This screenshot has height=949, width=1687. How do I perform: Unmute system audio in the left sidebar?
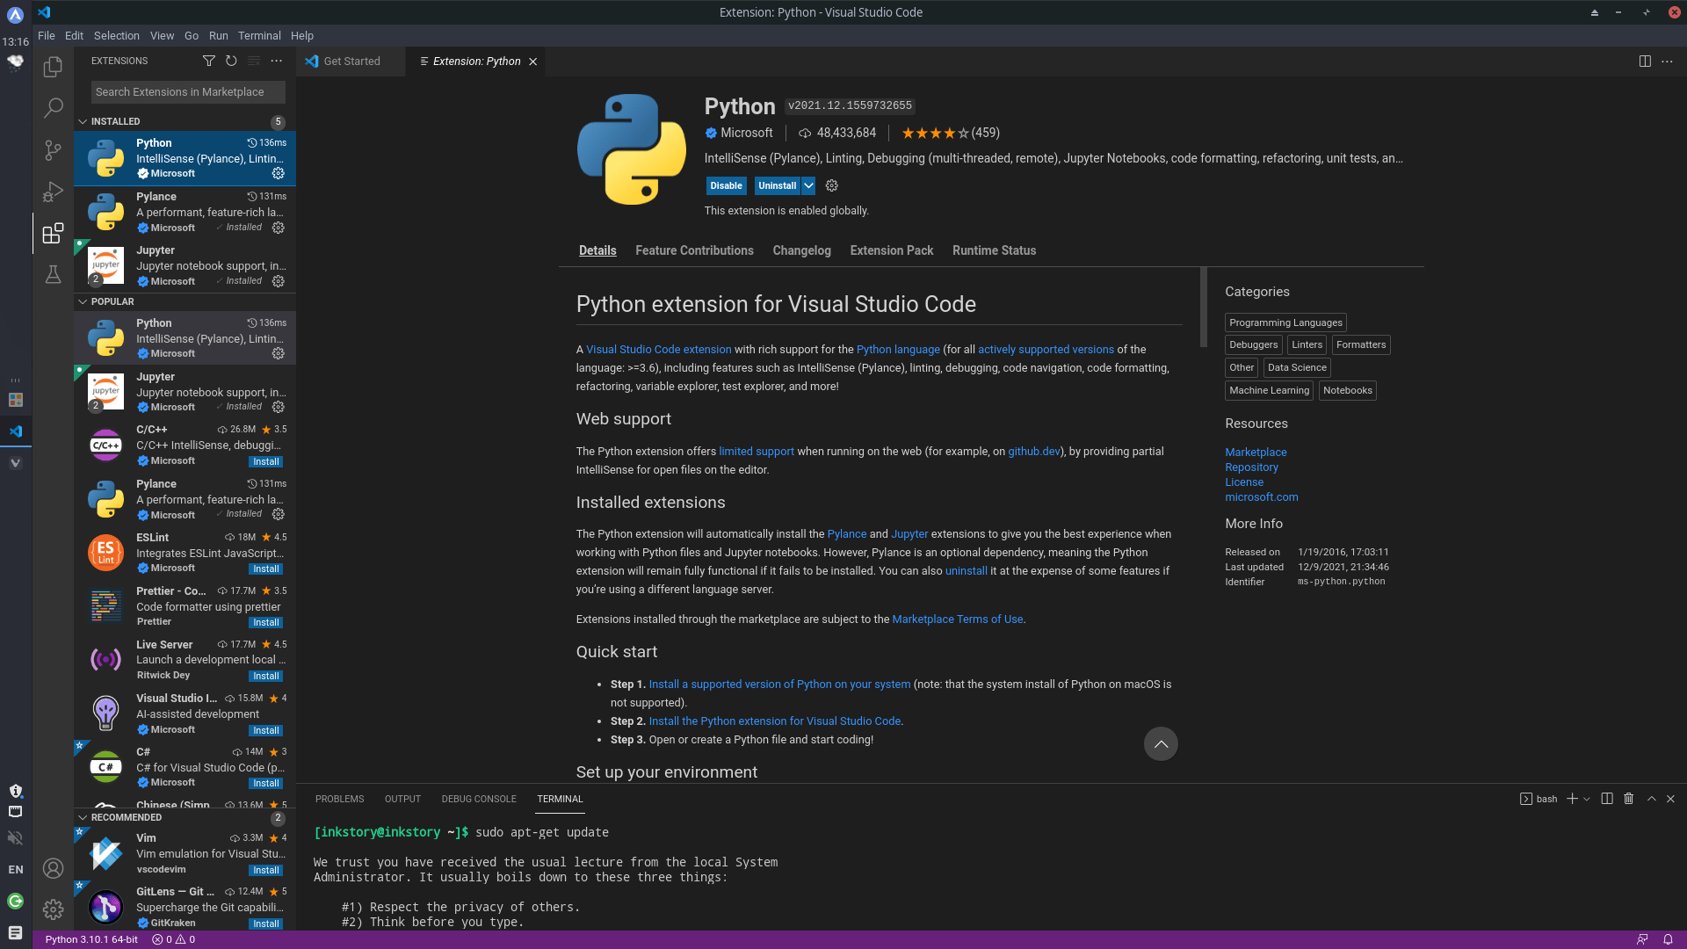point(15,837)
